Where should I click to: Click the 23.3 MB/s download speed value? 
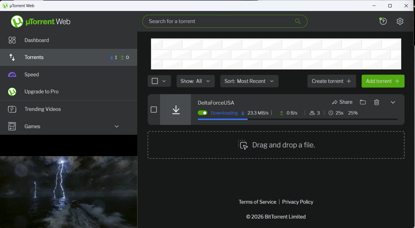pos(258,113)
